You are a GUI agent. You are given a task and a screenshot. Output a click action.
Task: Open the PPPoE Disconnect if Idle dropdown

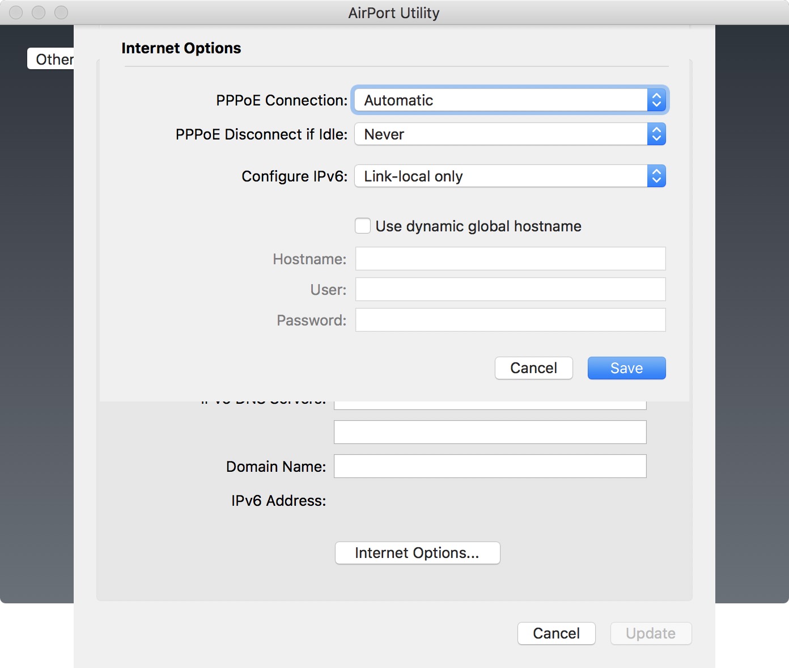(510, 134)
